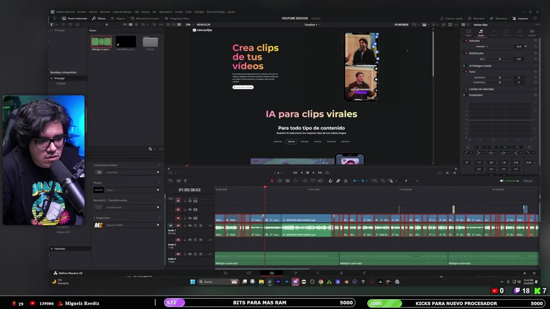Toggle the Distribución section switch
The width and height of the screenshot is (550, 309).
pos(465,53)
